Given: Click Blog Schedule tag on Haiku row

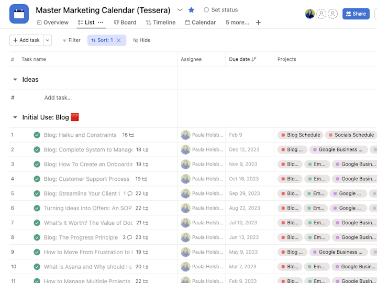Looking at the screenshot, I should (x=301, y=135).
